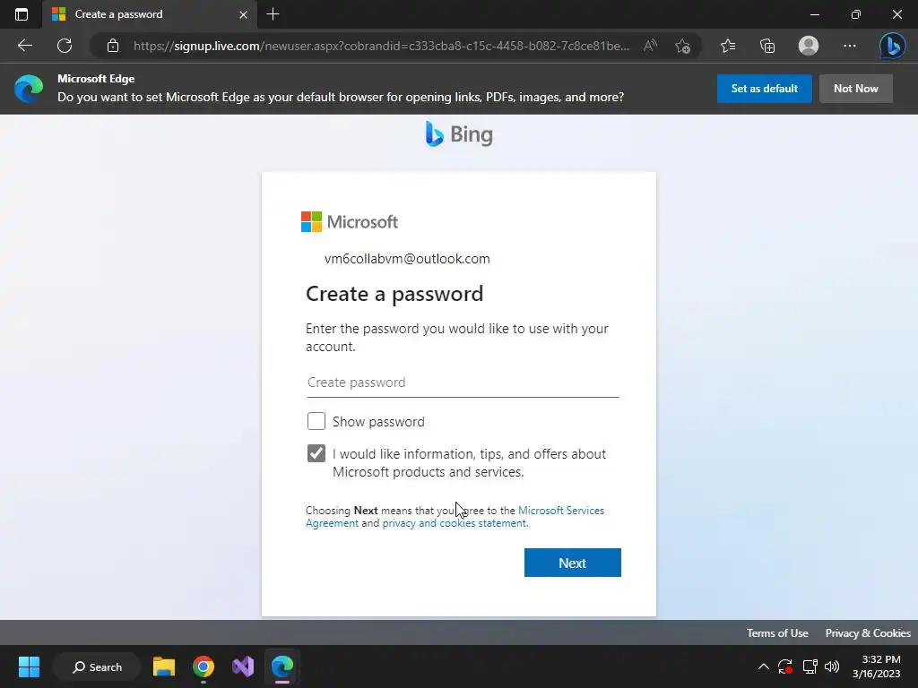This screenshot has width=918, height=688.
Task: Restore down the Edge window
Action: pyautogui.click(x=856, y=14)
